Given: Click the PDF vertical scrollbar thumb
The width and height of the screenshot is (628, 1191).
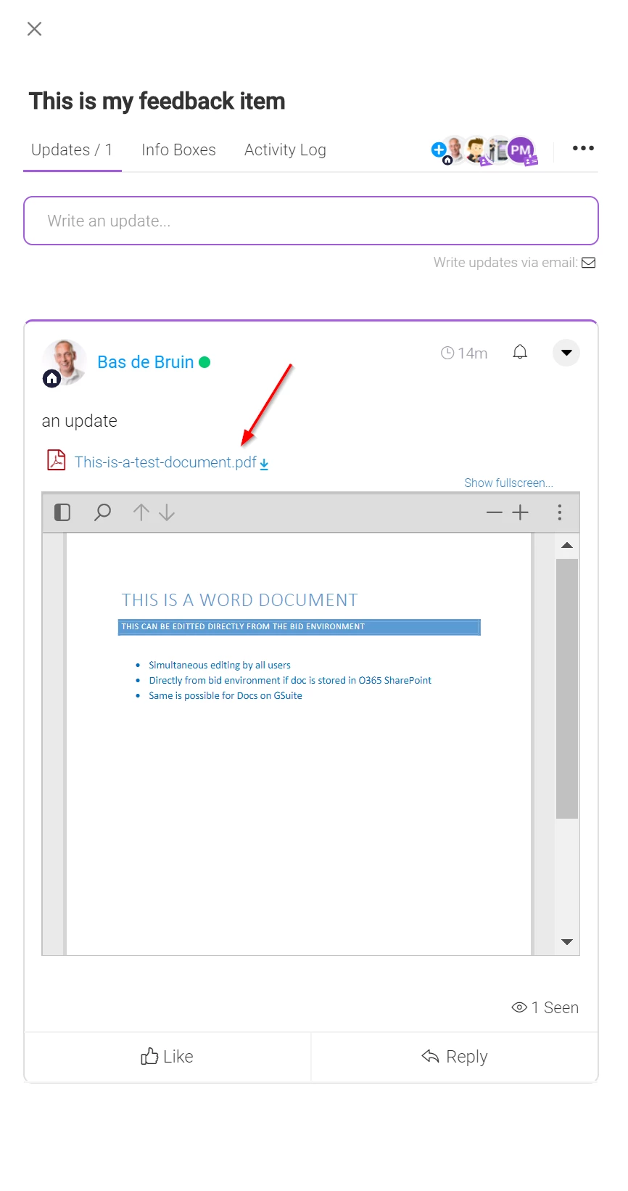Looking at the screenshot, I should point(567,689).
